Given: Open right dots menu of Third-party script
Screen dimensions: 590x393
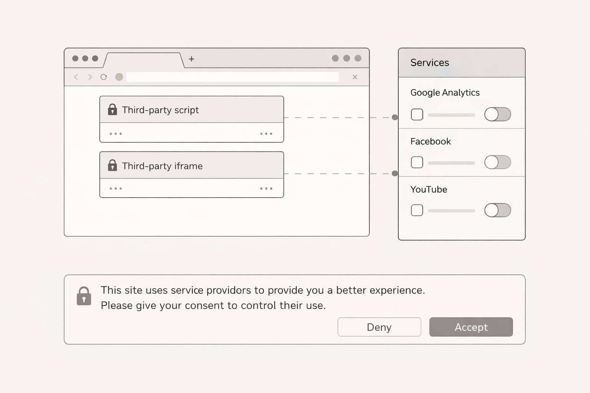Looking at the screenshot, I should (x=266, y=134).
